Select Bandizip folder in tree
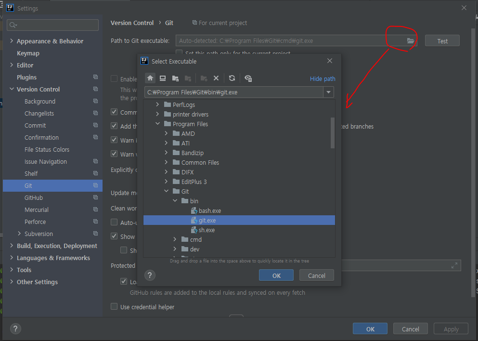The width and height of the screenshot is (478, 341). (193, 153)
